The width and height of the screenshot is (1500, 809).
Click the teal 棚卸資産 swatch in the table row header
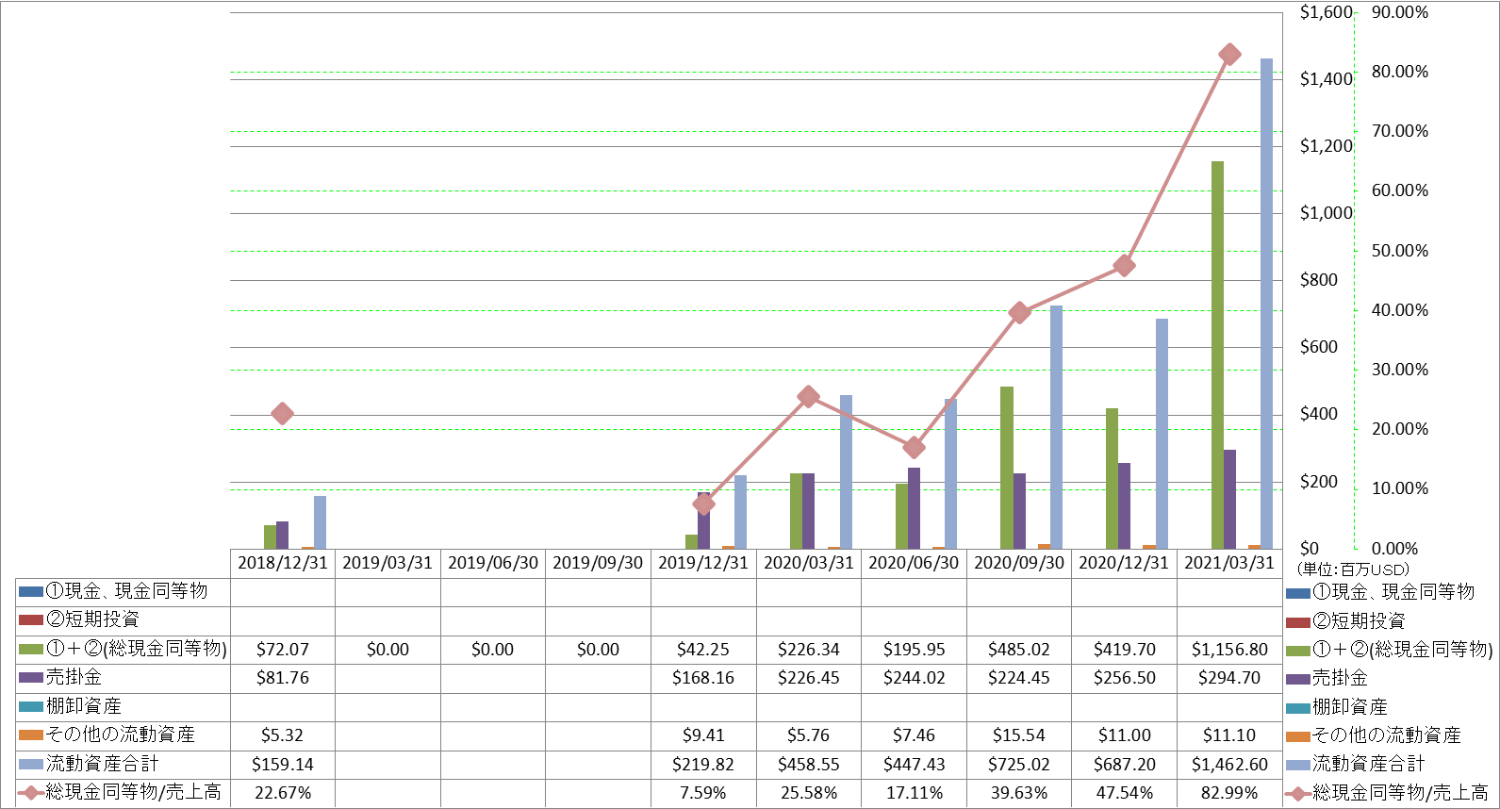pyautogui.click(x=31, y=707)
